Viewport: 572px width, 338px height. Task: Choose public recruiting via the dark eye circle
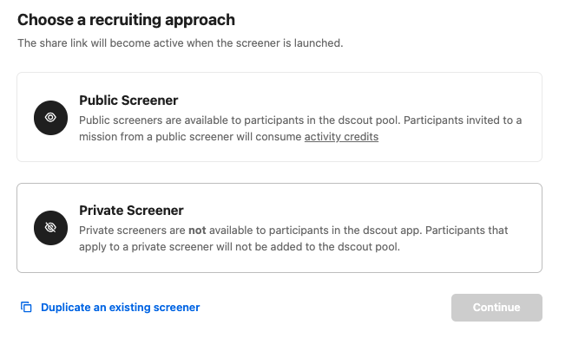tap(50, 118)
